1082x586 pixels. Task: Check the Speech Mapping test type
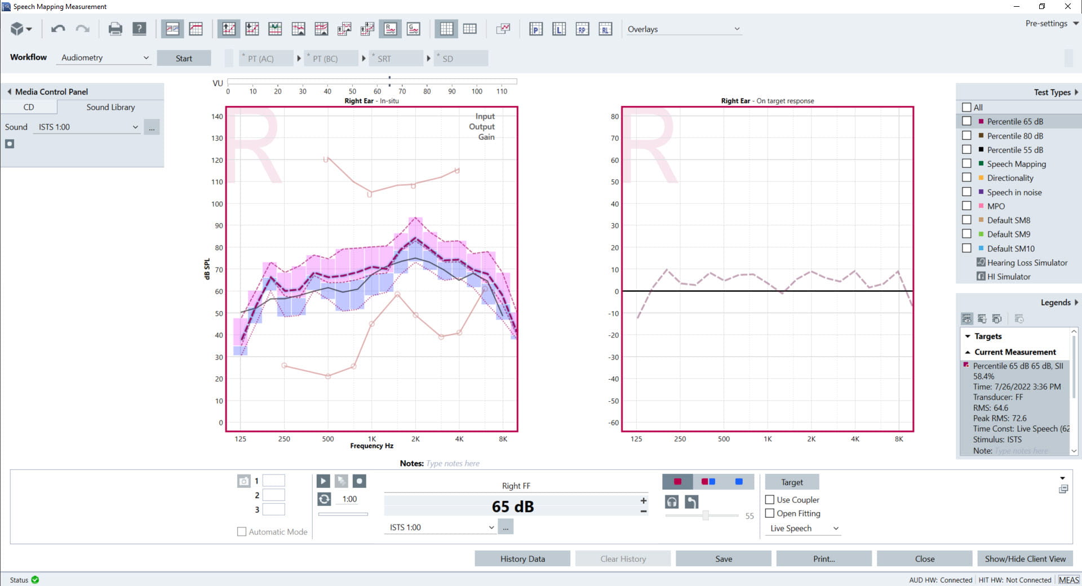967,163
